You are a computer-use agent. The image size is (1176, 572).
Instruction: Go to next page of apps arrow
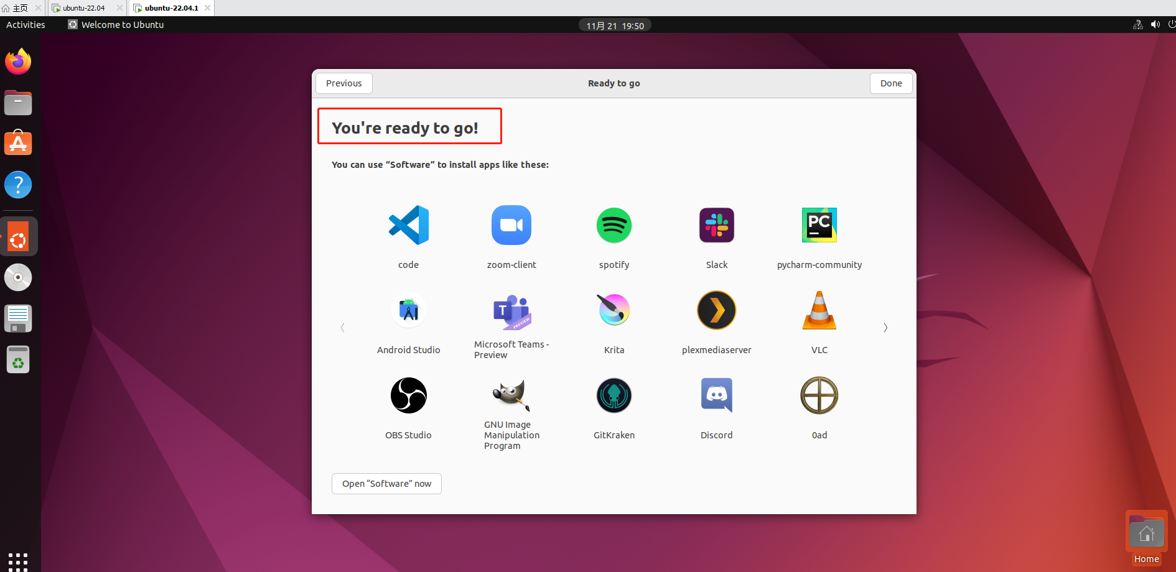(x=885, y=328)
